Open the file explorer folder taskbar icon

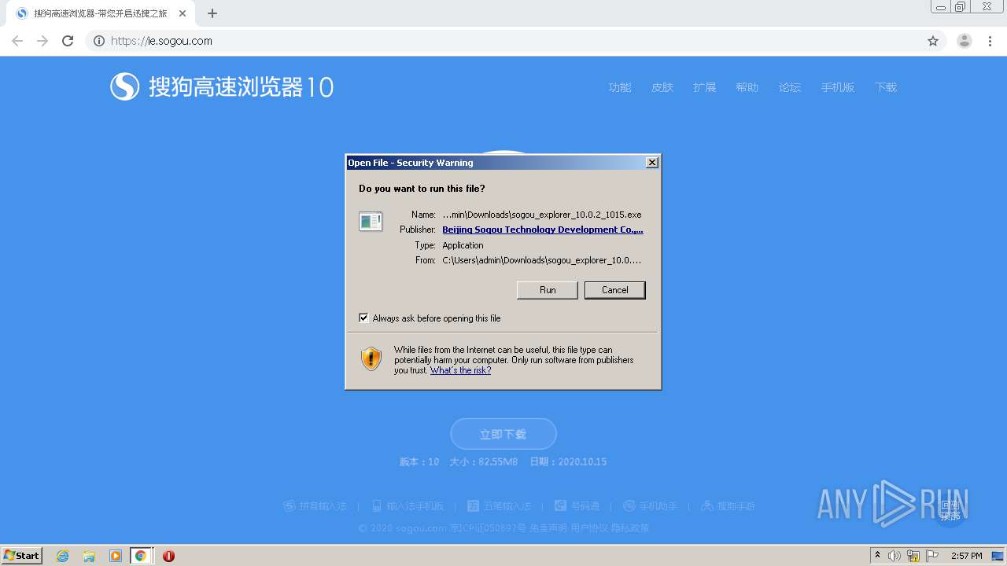pos(89,556)
